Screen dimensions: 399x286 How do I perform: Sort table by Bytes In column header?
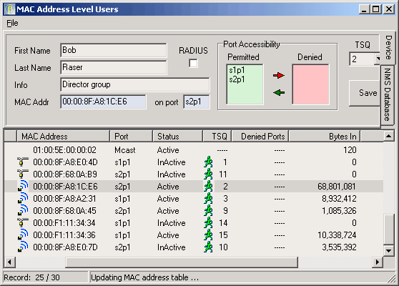coord(324,136)
